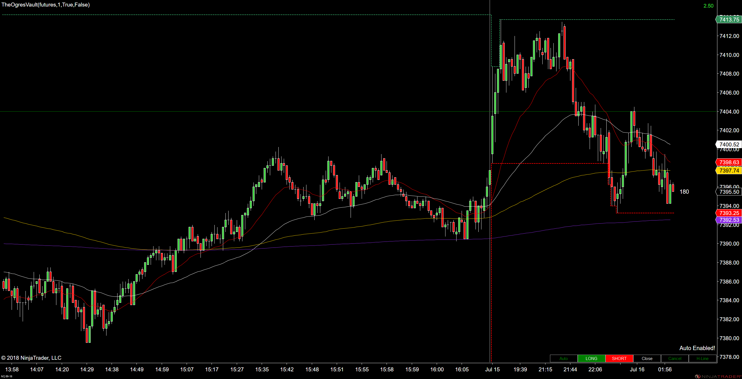Click the 16:05 time label

[x=462, y=369]
